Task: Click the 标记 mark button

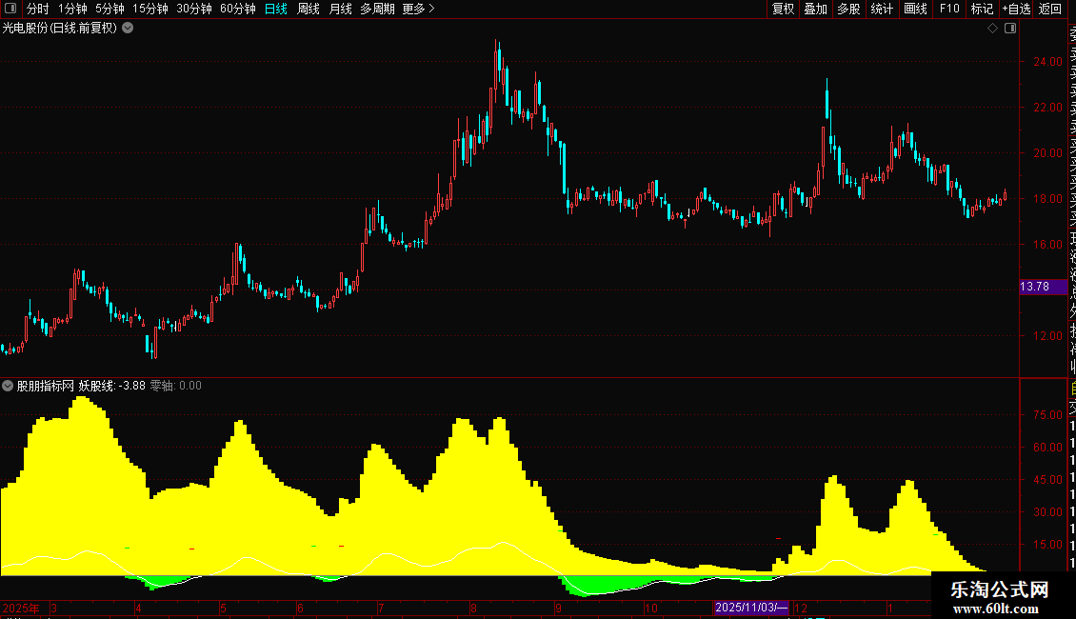Action: [x=982, y=9]
